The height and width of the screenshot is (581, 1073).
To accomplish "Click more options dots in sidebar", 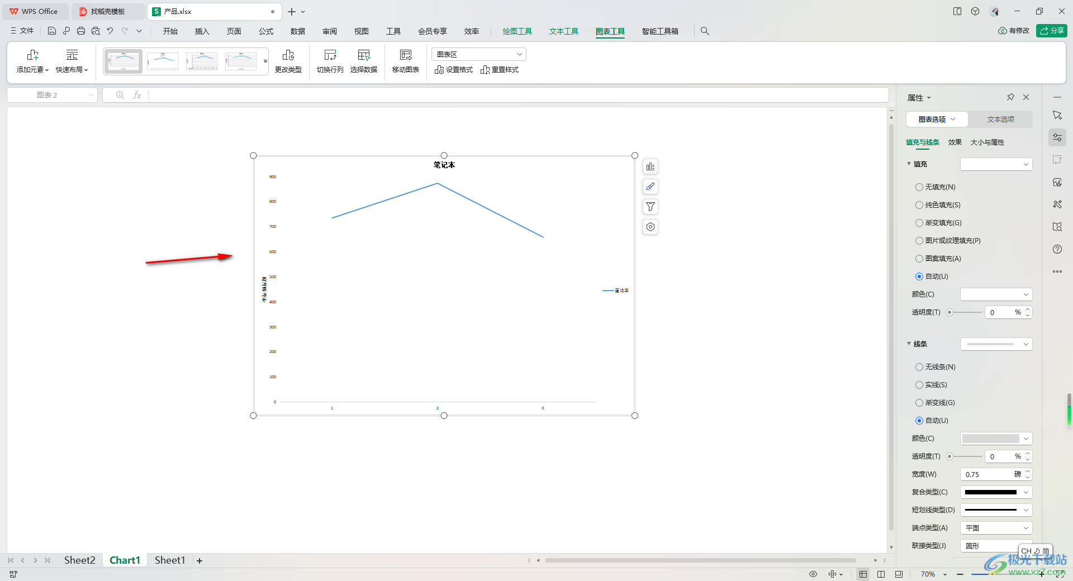I will (1057, 272).
